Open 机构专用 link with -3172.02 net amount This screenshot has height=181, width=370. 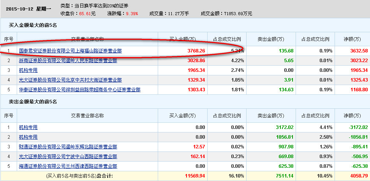coord(28,127)
